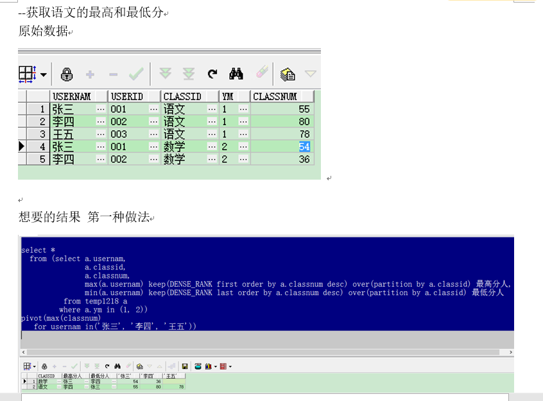The height and width of the screenshot is (401, 543).
Task: Click the query by example icon in original data toolbar
Action: pyautogui.click(x=288, y=74)
